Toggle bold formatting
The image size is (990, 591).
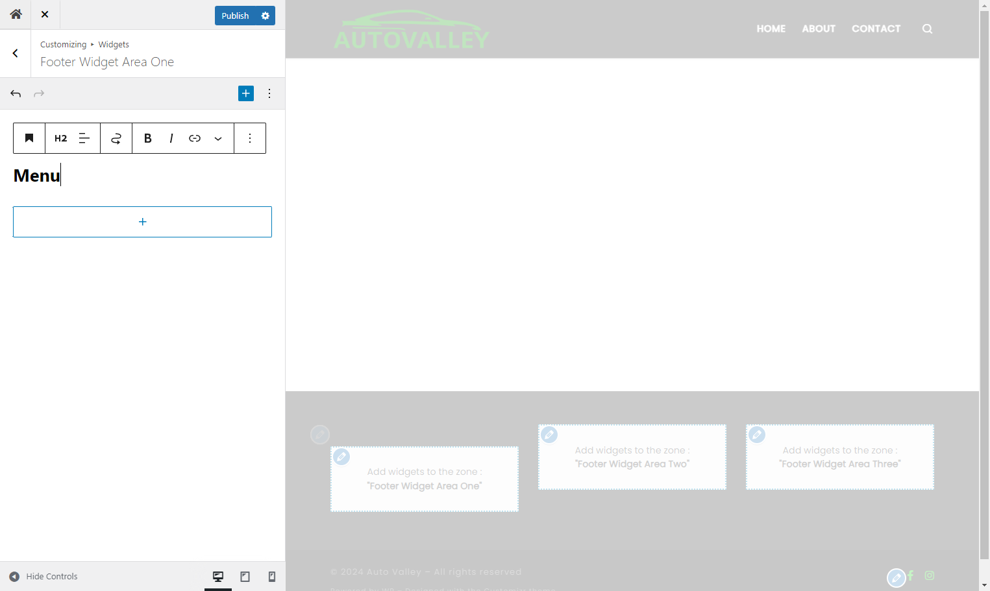(148, 138)
